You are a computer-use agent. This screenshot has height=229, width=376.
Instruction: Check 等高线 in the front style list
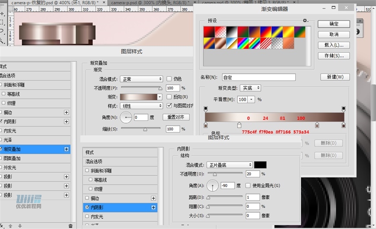coord(90,180)
